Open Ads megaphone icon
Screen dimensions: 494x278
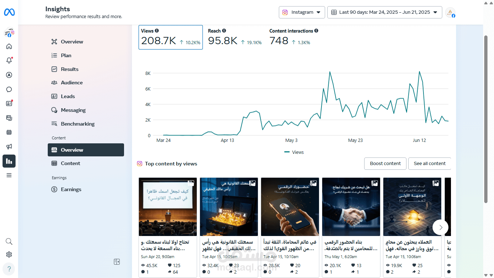coord(9,147)
